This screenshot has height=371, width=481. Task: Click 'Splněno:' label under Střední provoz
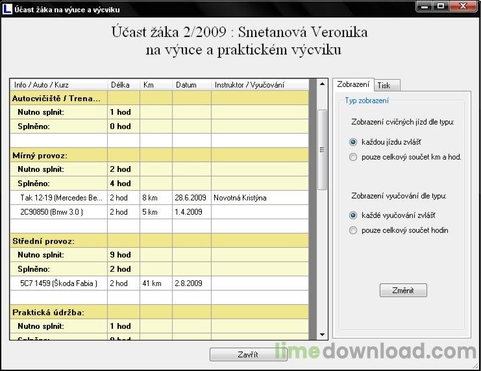tap(34, 269)
